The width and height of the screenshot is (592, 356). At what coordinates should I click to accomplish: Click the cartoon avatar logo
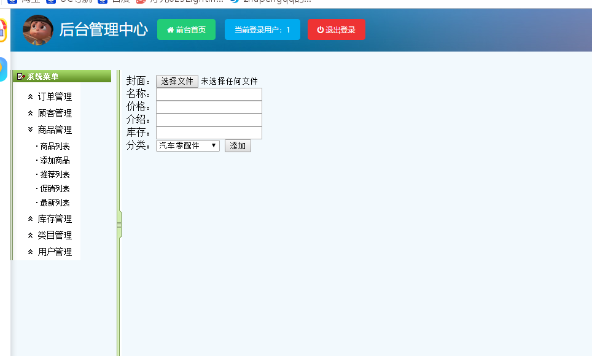[x=37, y=30]
